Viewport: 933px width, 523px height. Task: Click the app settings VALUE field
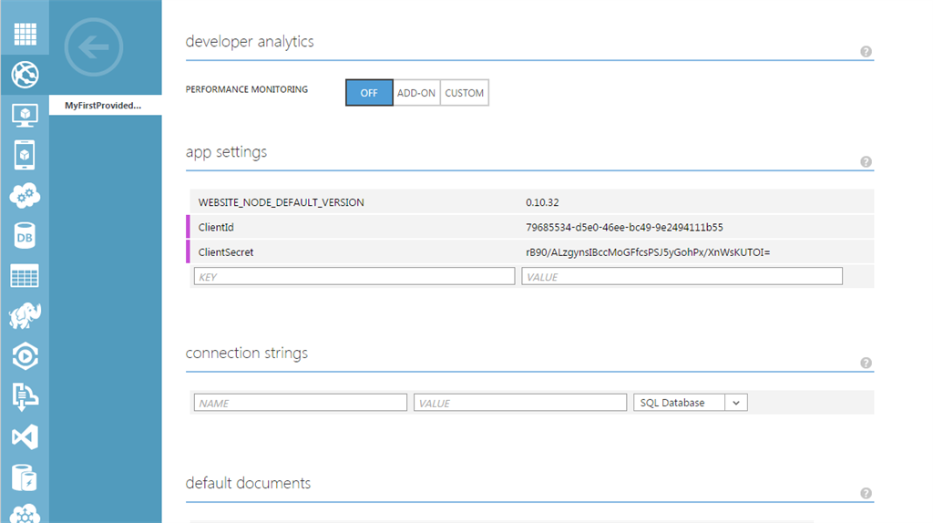click(682, 276)
